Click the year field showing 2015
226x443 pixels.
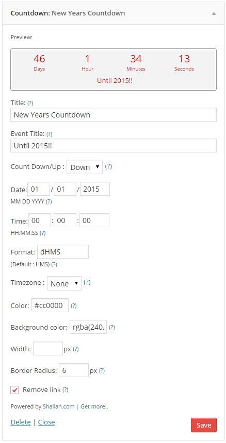[x=95, y=189]
